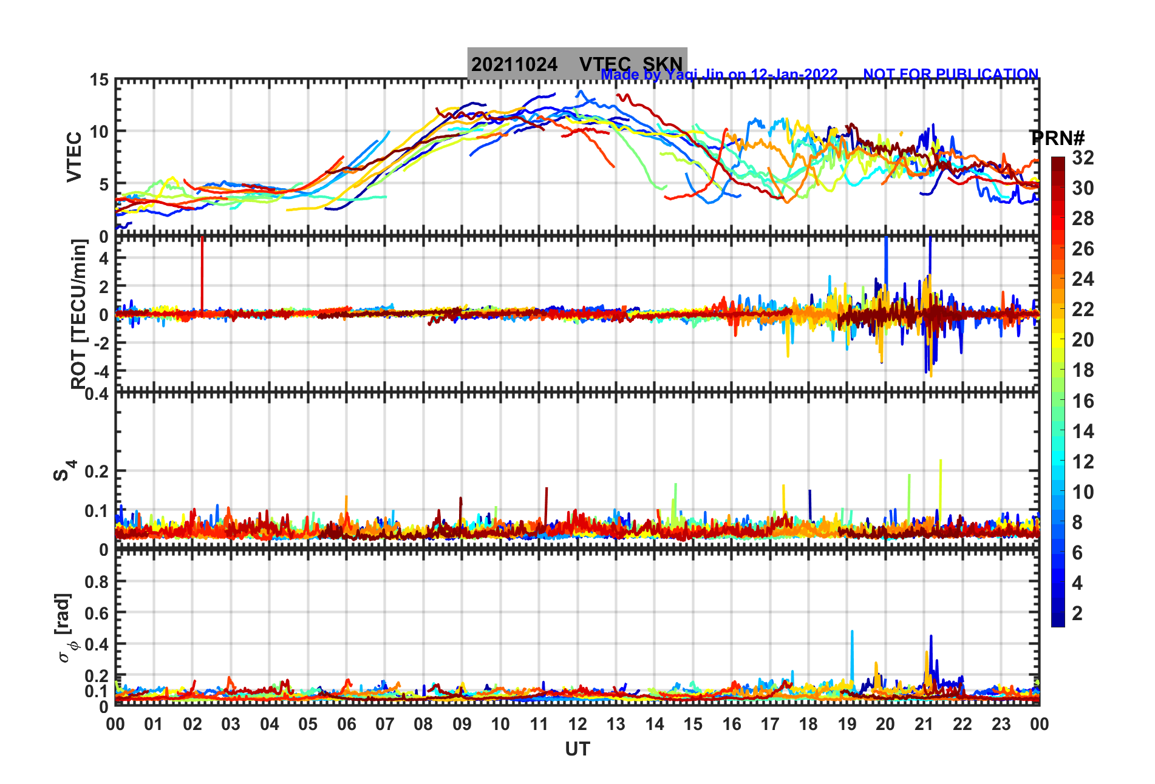The width and height of the screenshot is (1155, 784).
Task: Click the colorbar tick label '26'
Action: [x=1083, y=249]
